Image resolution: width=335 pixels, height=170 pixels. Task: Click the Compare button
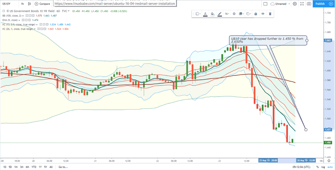[x=42, y=4]
